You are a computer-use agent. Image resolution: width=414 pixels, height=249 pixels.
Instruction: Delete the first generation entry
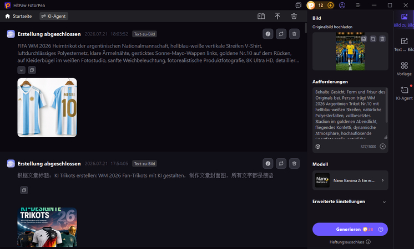pos(294,34)
